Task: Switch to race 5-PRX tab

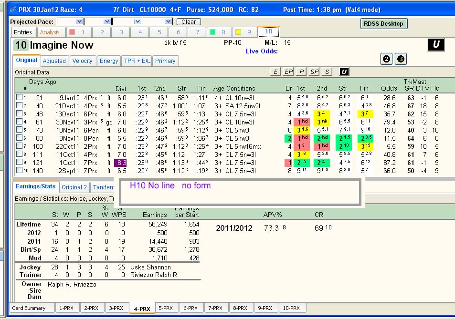Action: click(166, 308)
